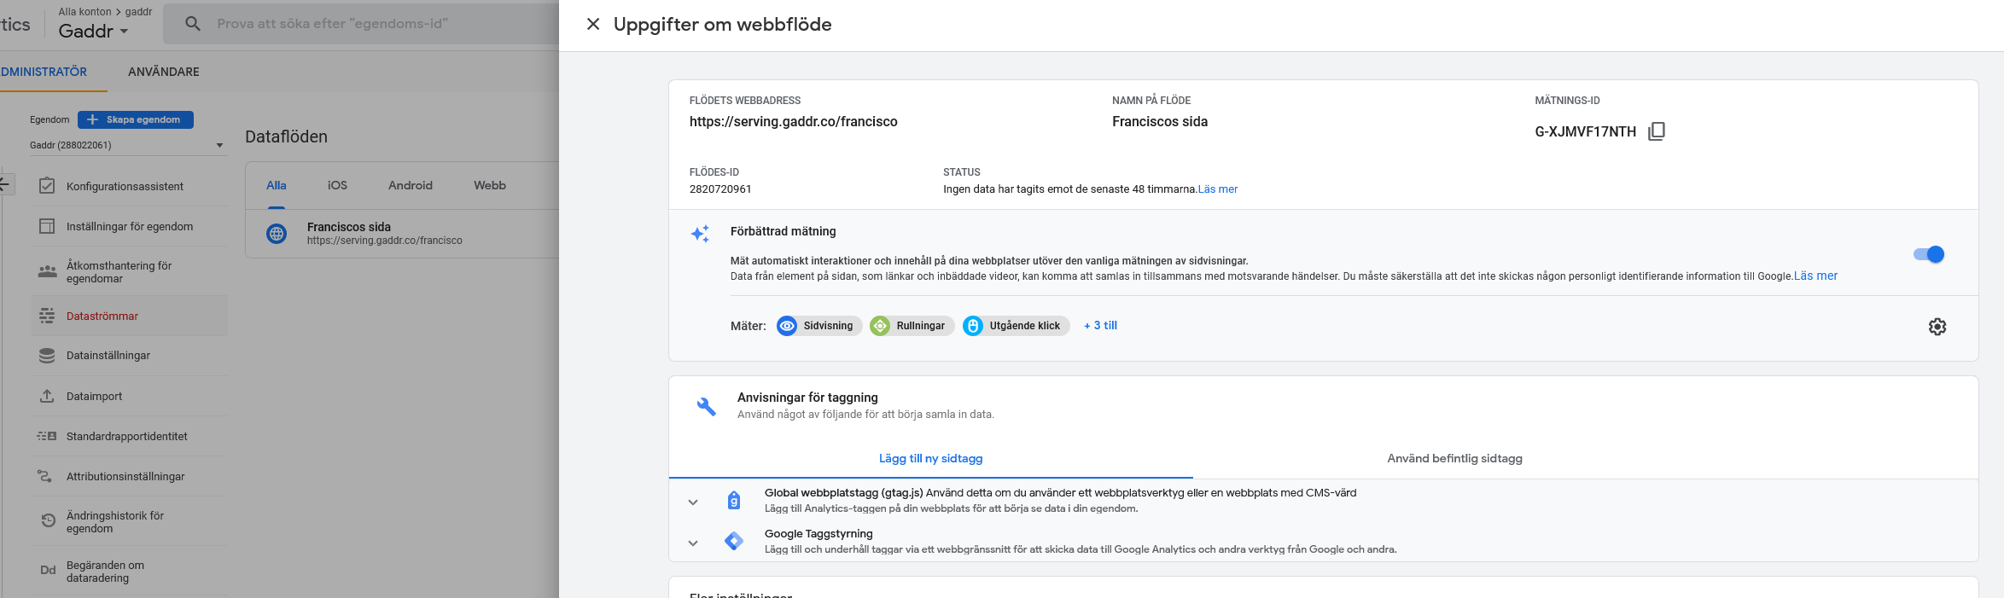This screenshot has width=2004, height=598.
Task: Click the Google Taggstyrning diamond icon
Action: point(733,541)
